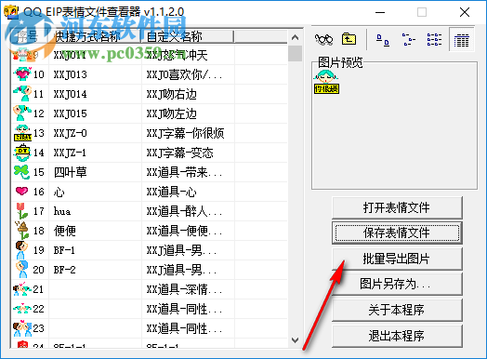Image resolution: width=487 pixels, height=359 pixels.
Task: Select the emoticon icon in row 13
Action: click(x=22, y=133)
